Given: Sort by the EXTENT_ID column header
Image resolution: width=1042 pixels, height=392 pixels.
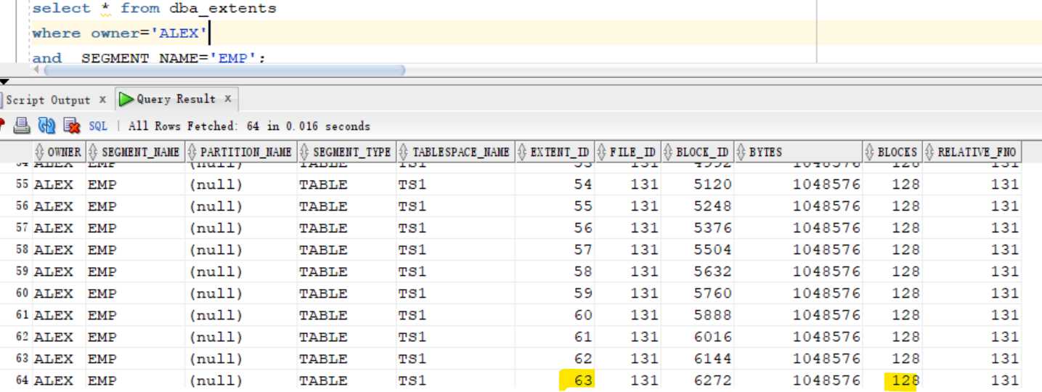Looking at the screenshot, I should click(555, 152).
